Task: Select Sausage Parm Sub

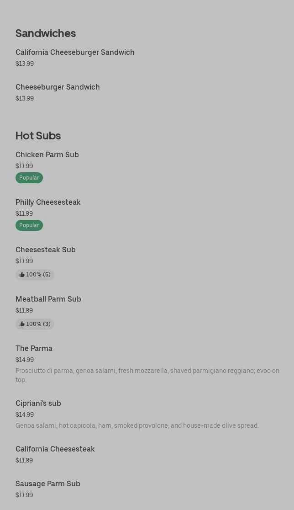Action: [48, 484]
